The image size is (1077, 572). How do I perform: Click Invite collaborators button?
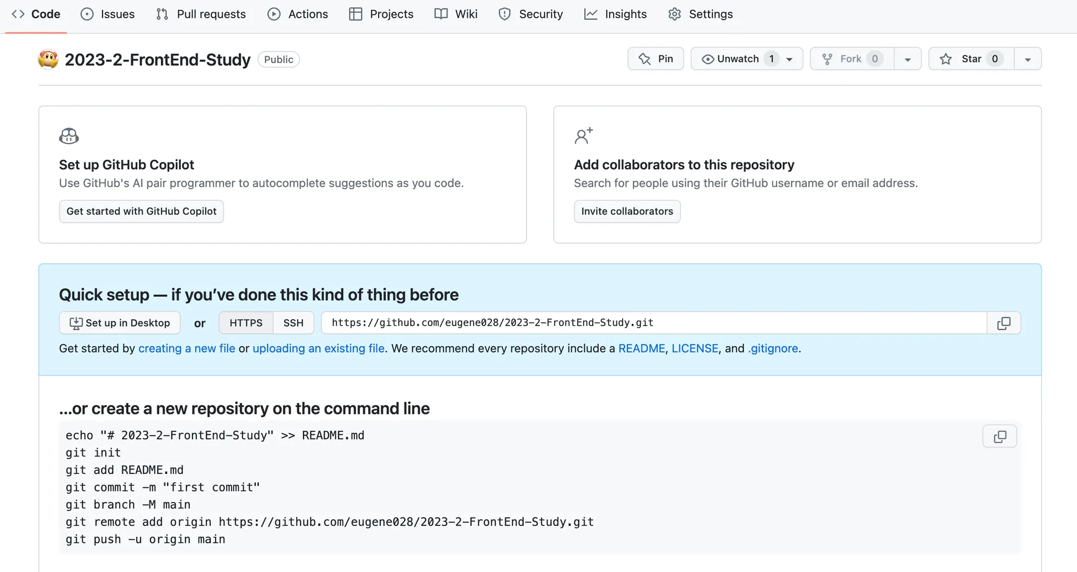(x=627, y=211)
